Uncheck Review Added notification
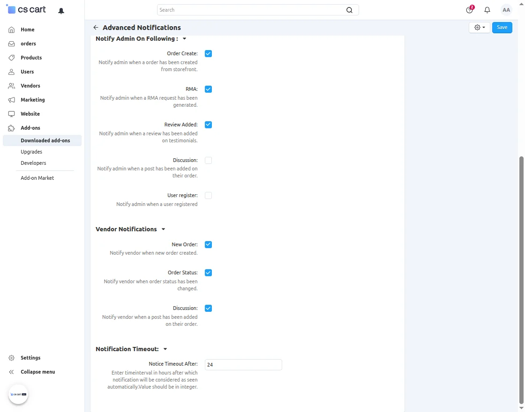525x412 pixels. 208,125
